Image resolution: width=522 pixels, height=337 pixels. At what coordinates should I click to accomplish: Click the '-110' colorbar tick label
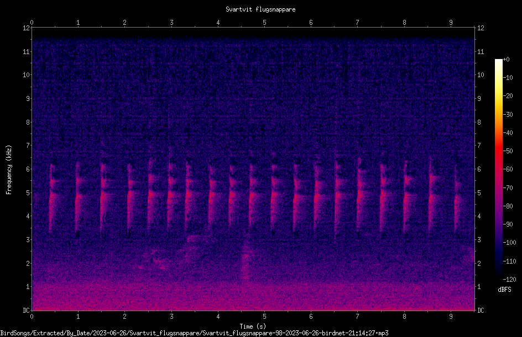pyautogui.click(x=509, y=261)
